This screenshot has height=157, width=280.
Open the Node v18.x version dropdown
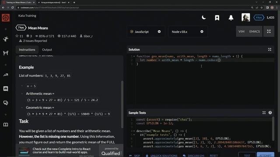tap(188, 32)
